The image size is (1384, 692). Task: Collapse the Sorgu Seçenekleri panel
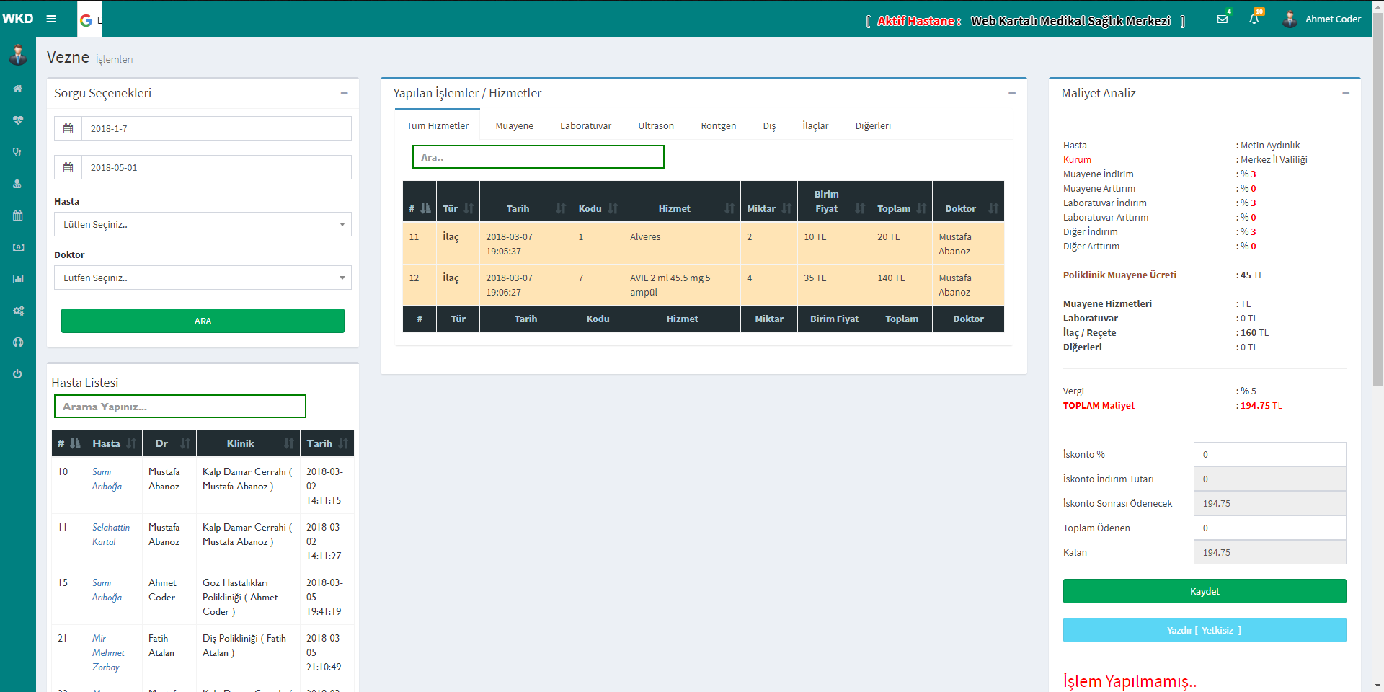pyautogui.click(x=344, y=93)
